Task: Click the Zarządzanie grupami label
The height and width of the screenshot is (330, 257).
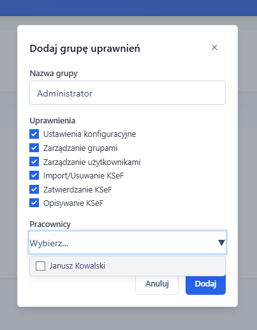Action: [80, 148]
